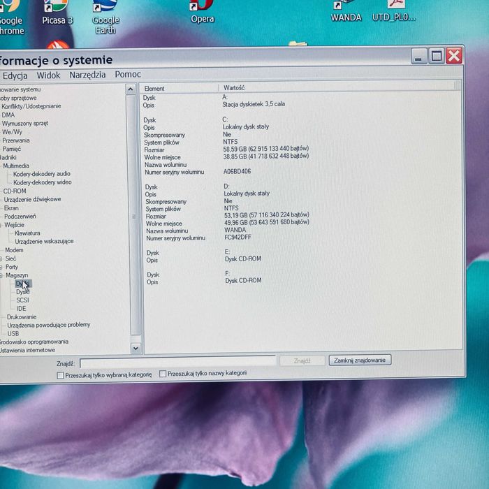Launch the Opera desktop shortcut
Image resolution: width=489 pixels, height=489 pixels.
pyautogui.click(x=203, y=12)
